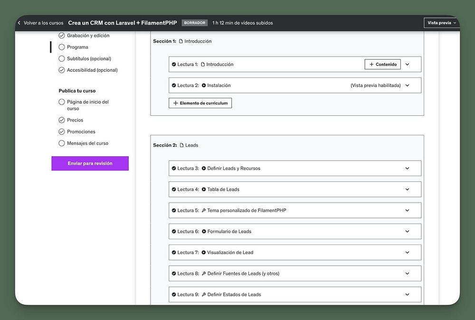Expand Lectura 4 Tabla de Leads chevron
The height and width of the screenshot is (320, 475).
point(408,189)
